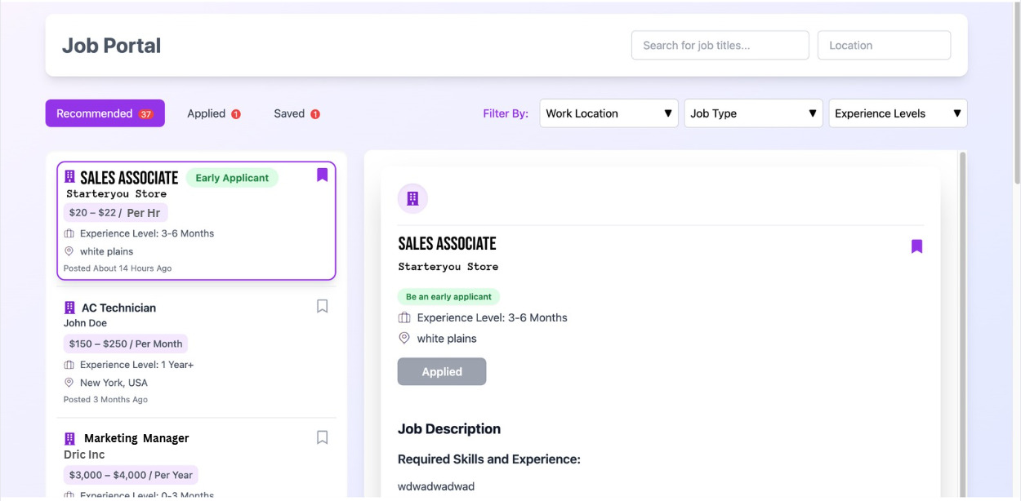
Task: Switch to the Applied tab
Action: click(213, 113)
